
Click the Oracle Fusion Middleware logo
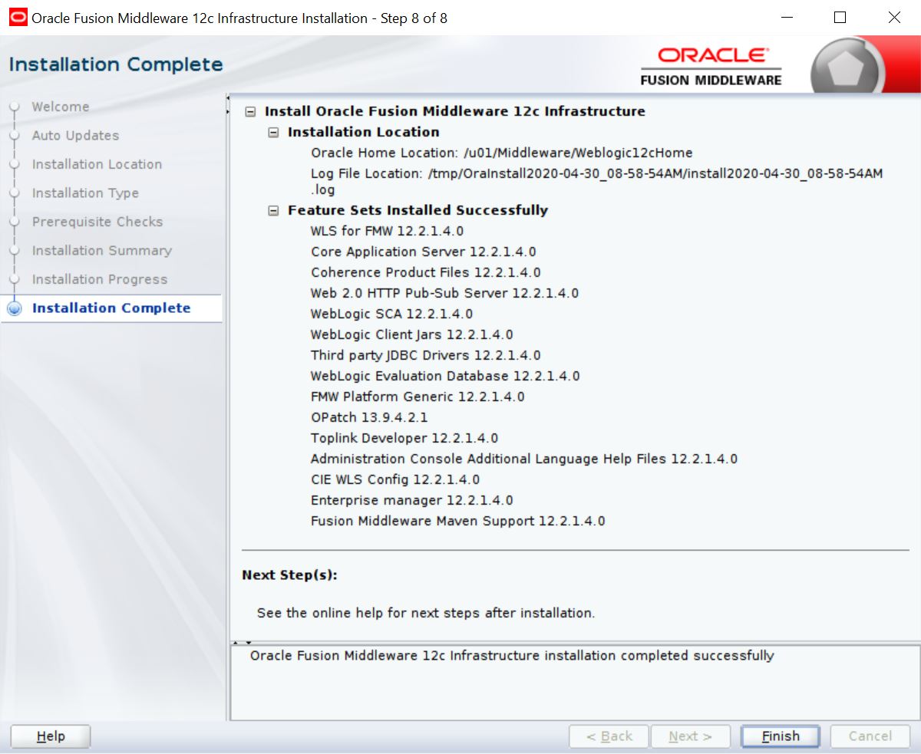point(711,67)
